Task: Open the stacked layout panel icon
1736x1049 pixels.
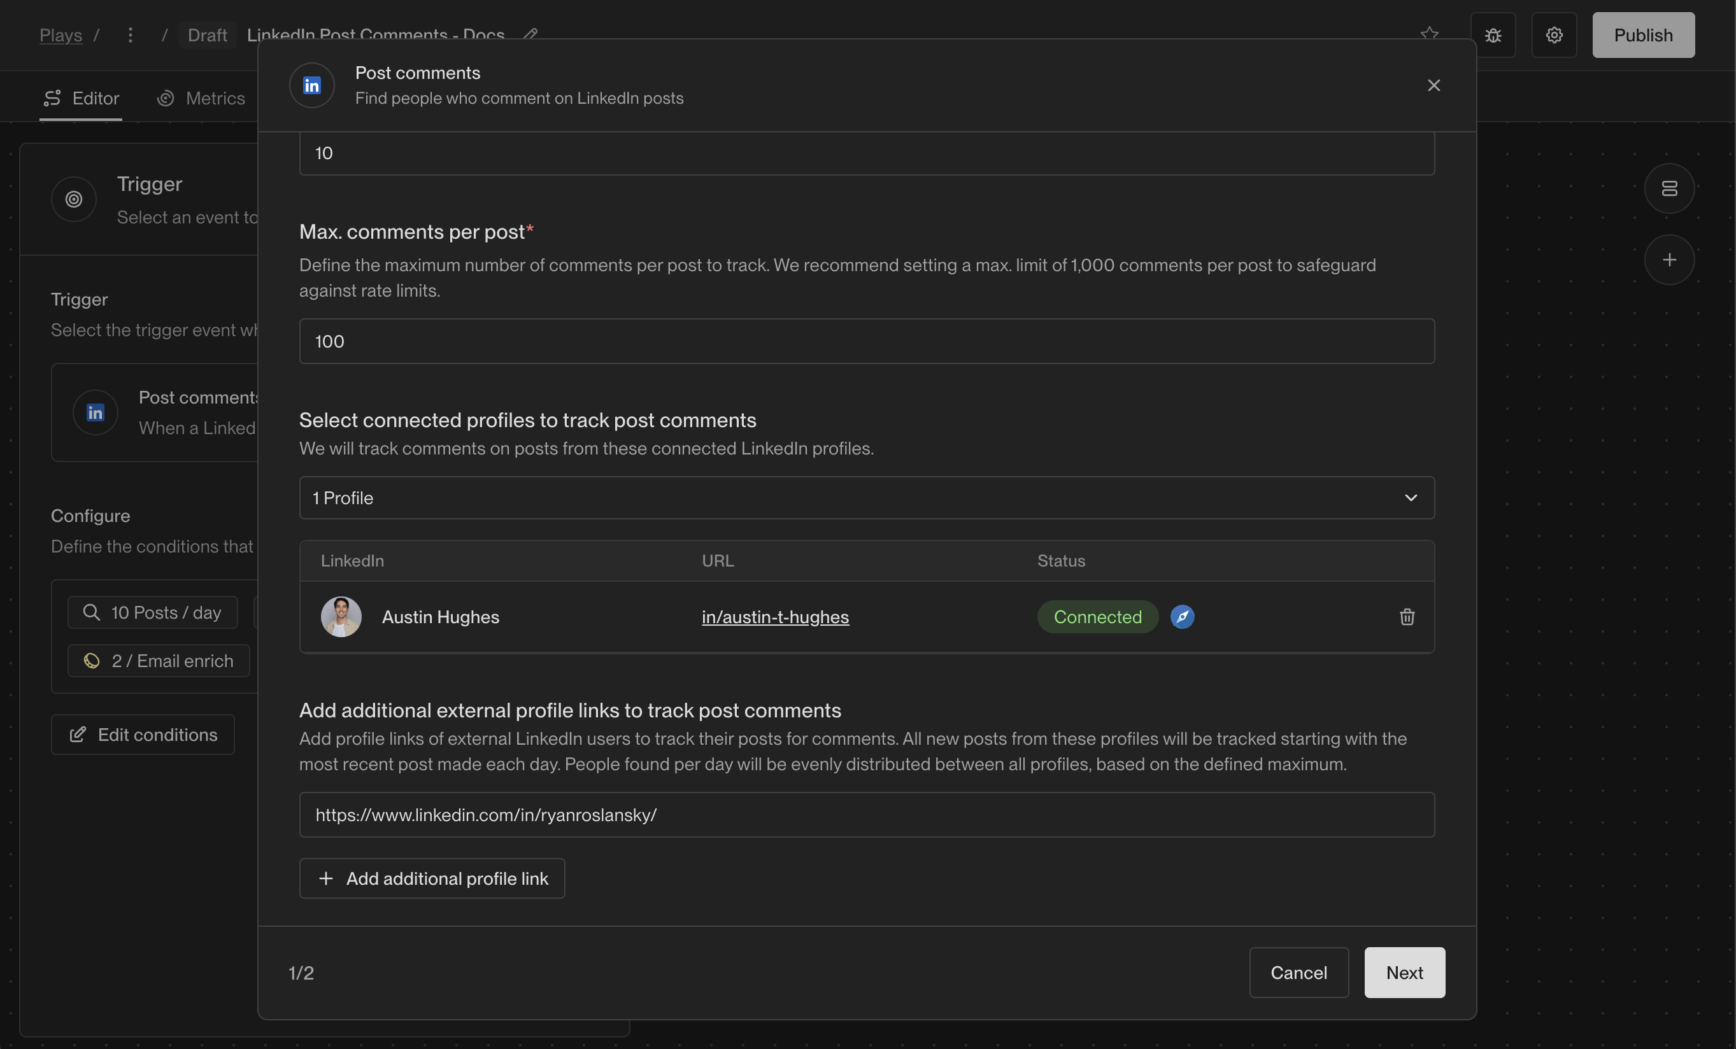Action: (1669, 188)
